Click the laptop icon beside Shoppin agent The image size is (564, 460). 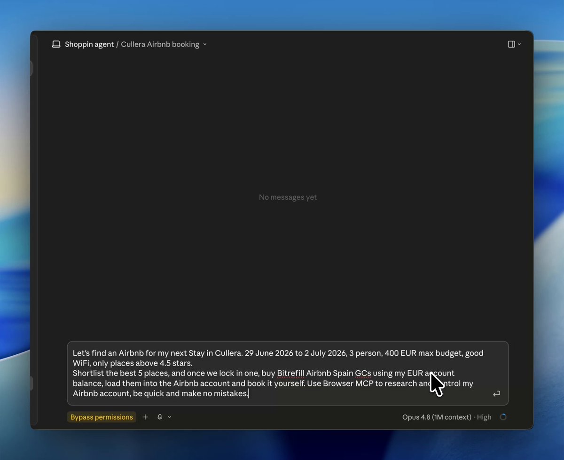[56, 44]
